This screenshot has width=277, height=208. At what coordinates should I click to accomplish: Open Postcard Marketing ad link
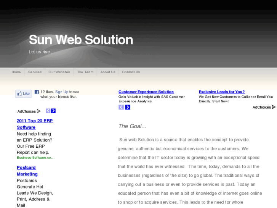(27, 171)
